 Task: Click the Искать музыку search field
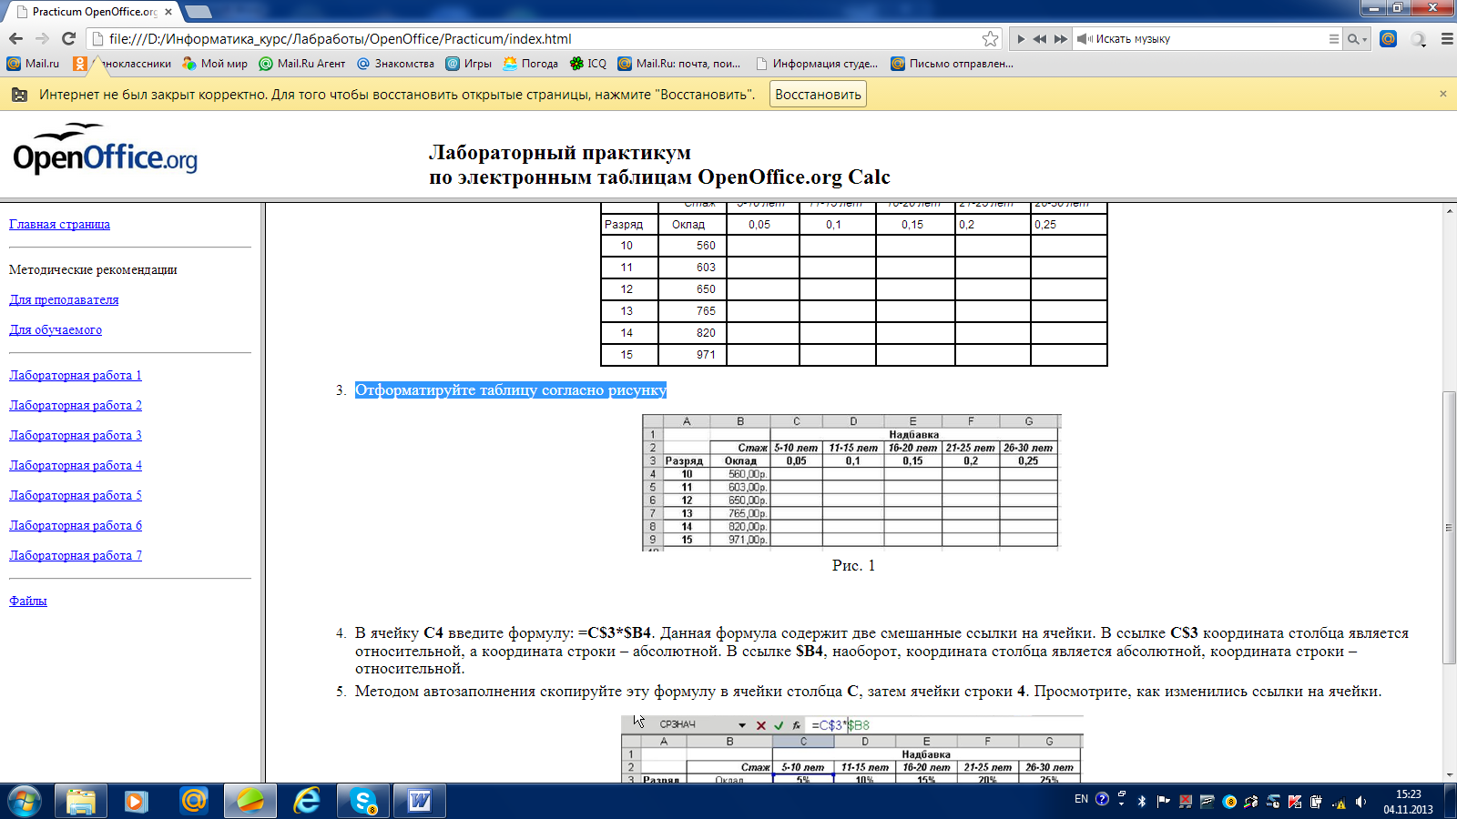click(x=1207, y=39)
